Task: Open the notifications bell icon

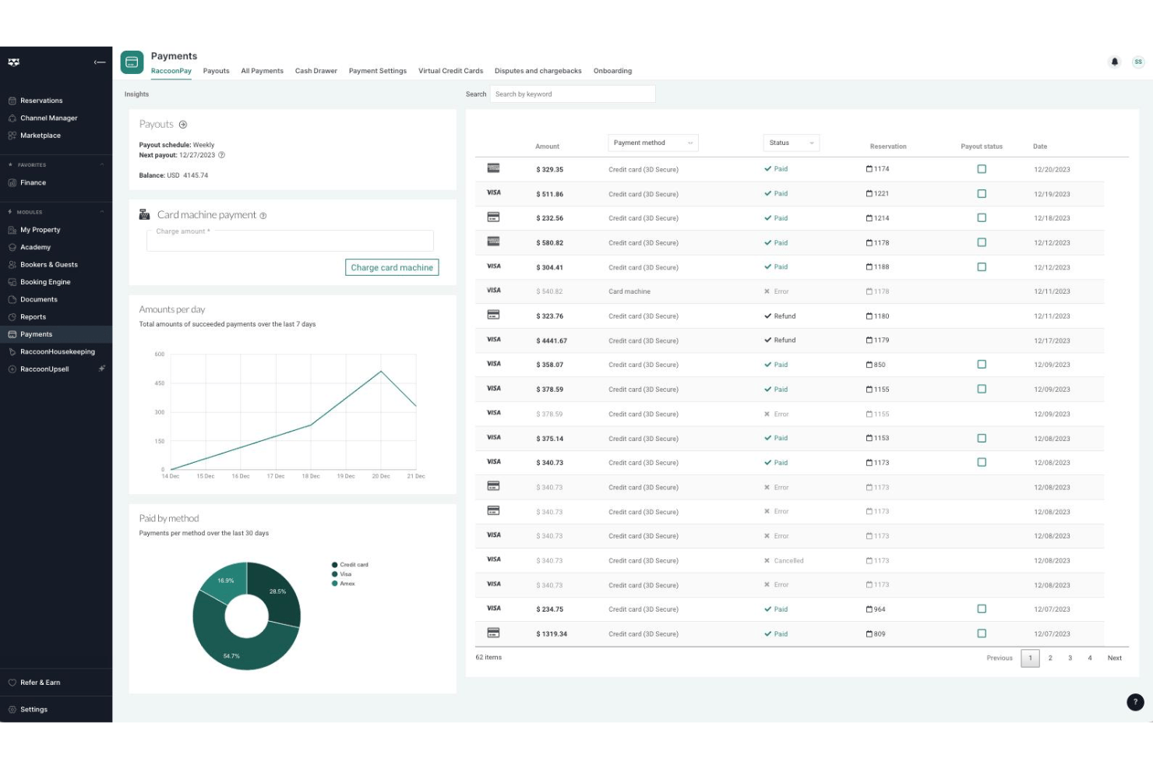Action: click(x=1114, y=62)
